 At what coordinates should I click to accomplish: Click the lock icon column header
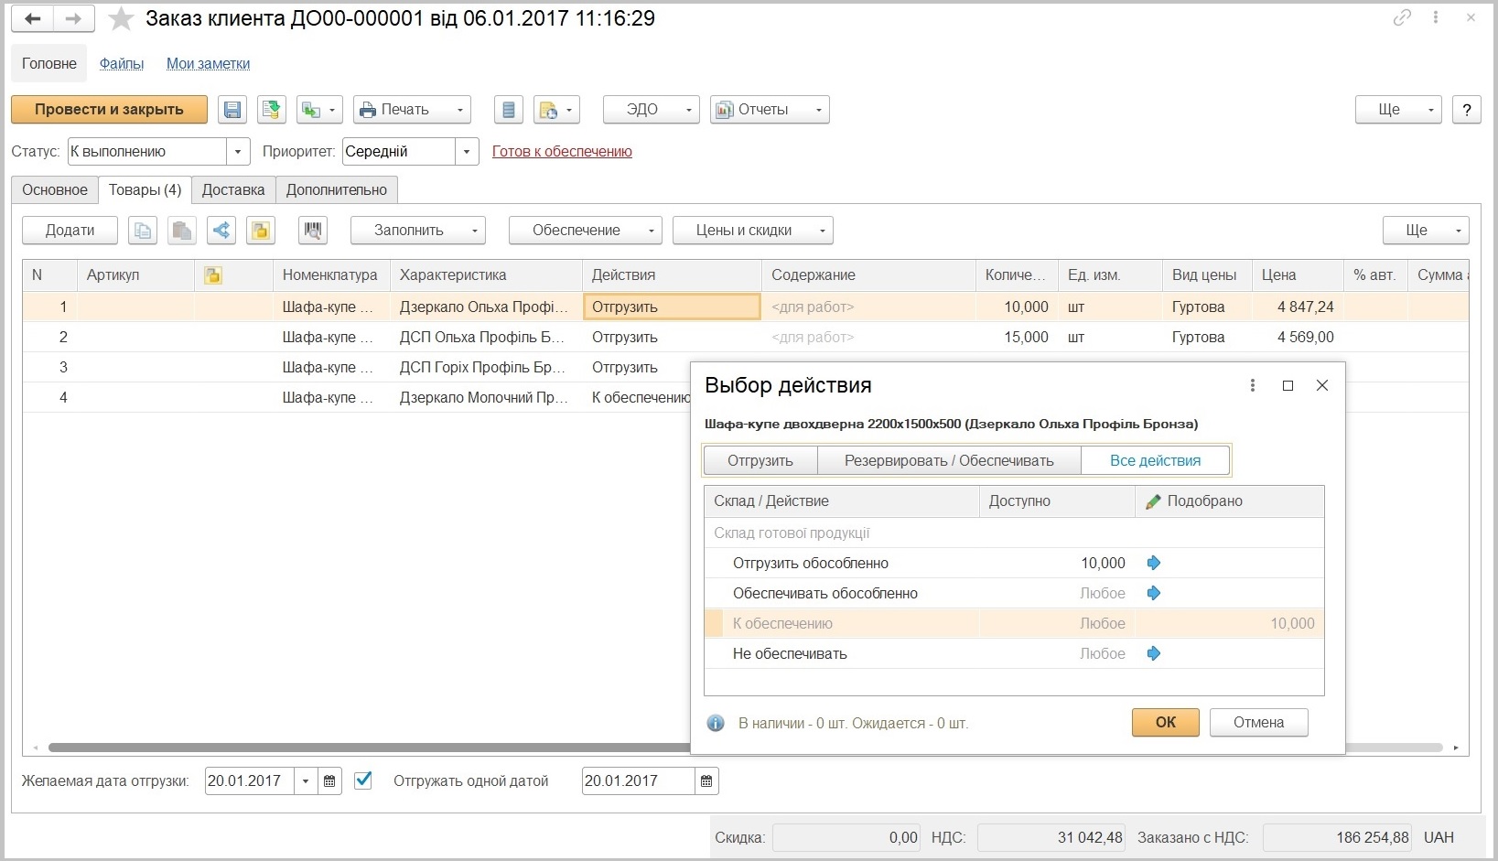pyautogui.click(x=213, y=275)
